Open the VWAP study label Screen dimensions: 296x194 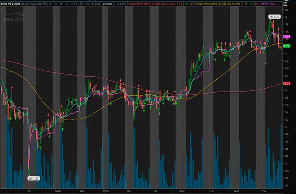269,3
